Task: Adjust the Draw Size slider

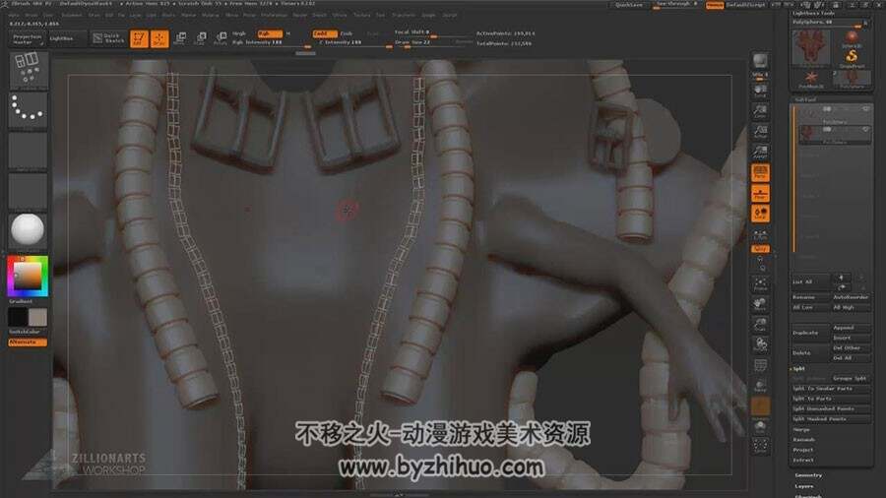Action: pos(432,42)
